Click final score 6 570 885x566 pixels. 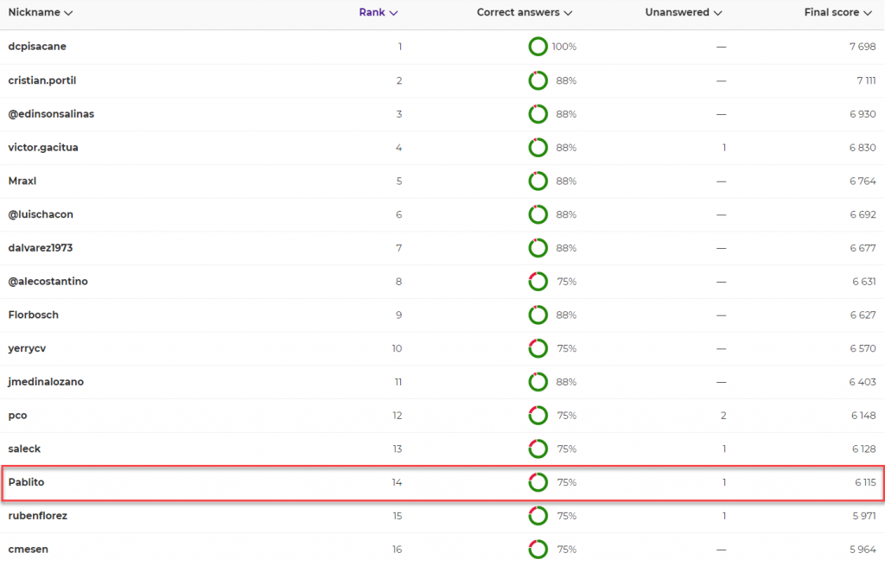click(863, 349)
